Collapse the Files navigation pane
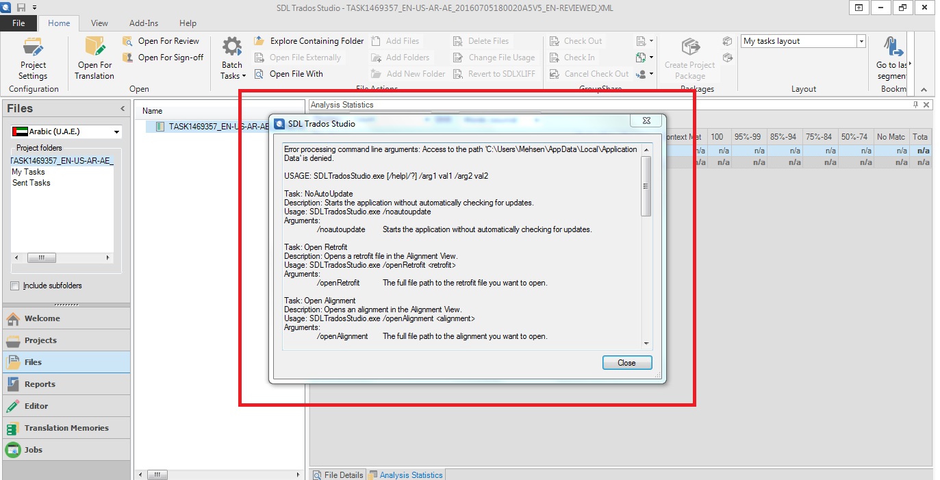 (x=123, y=108)
